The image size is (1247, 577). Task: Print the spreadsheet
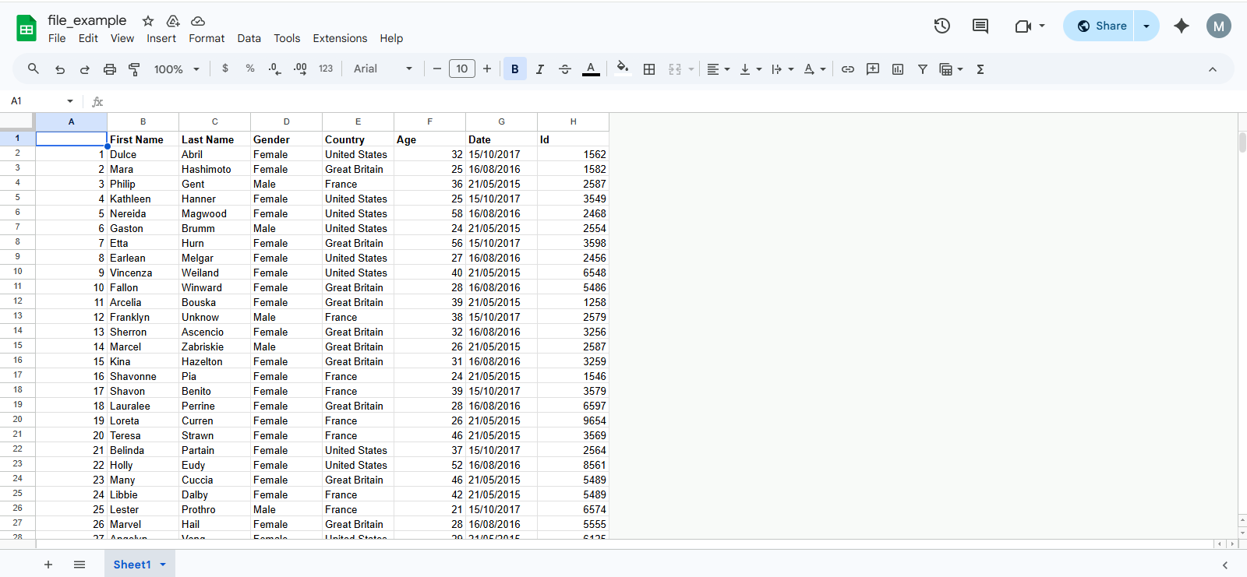pyautogui.click(x=110, y=69)
